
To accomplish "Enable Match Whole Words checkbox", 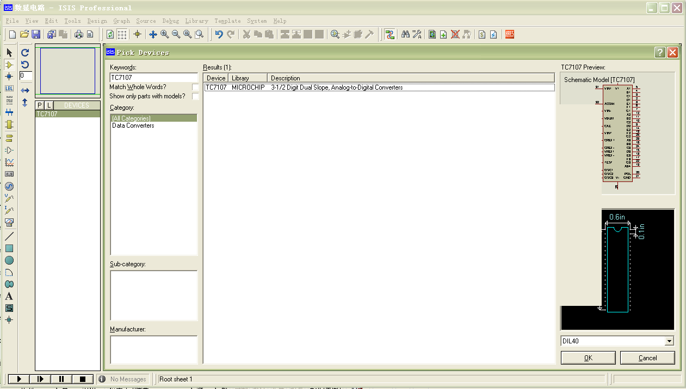I will pyautogui.click(x=195, y=87).
